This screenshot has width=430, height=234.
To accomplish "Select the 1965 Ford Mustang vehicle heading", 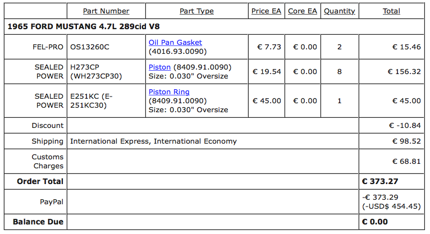I will (84, 26).
